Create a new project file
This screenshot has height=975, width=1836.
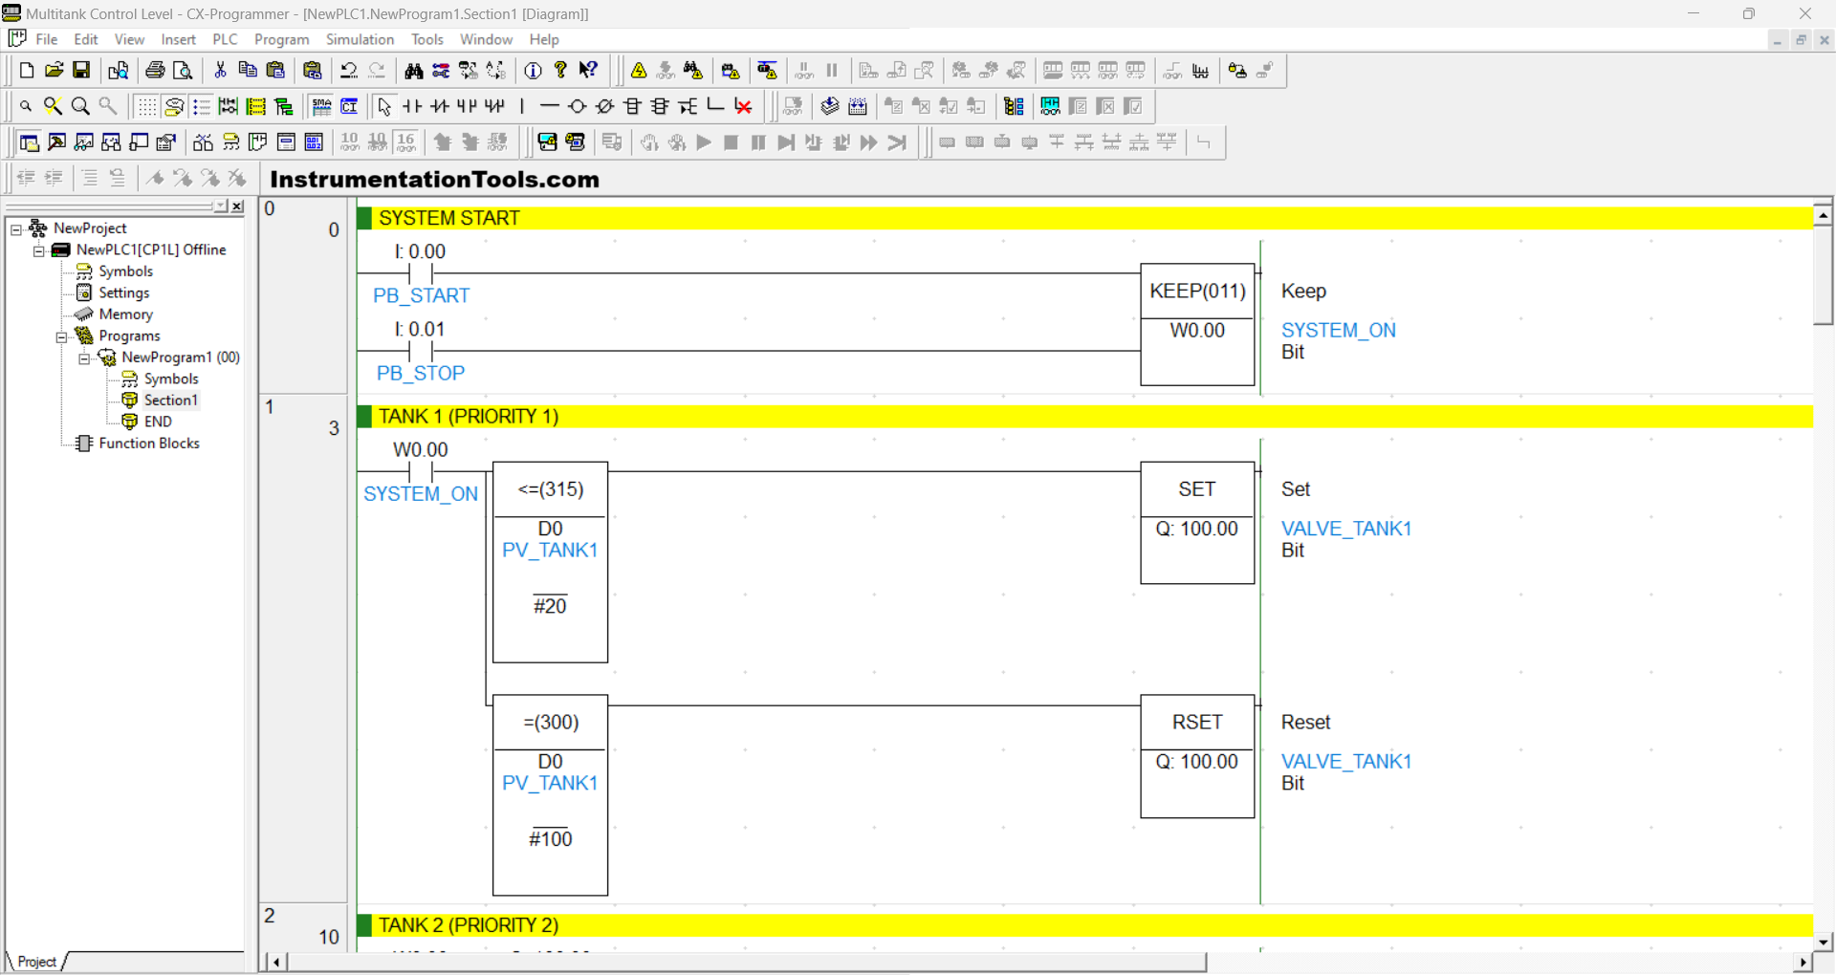coord(27,71)
